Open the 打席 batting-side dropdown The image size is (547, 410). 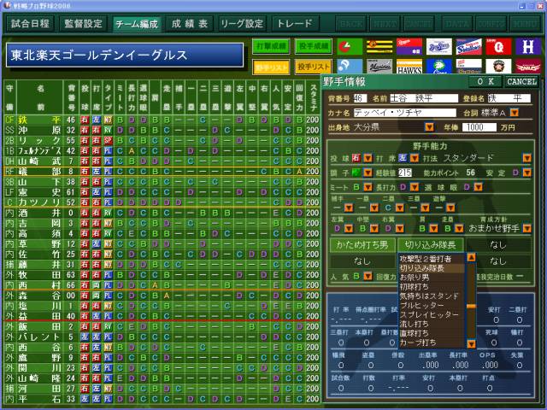click(414, 158)
